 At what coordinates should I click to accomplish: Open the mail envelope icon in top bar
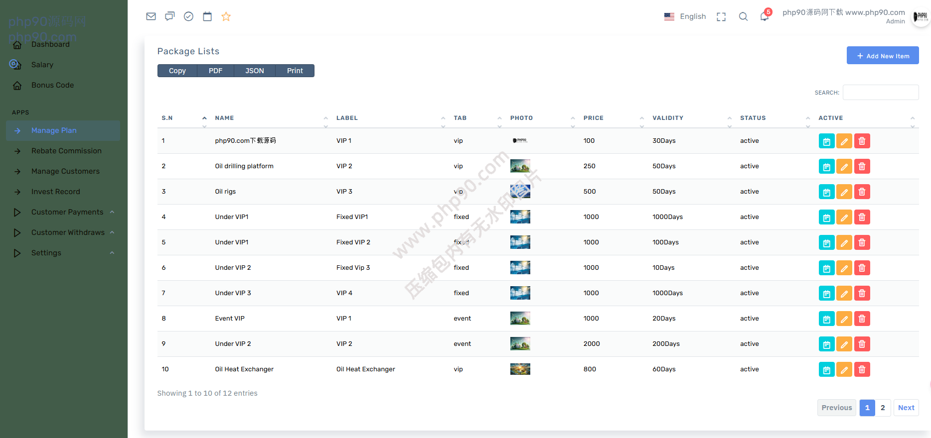(x=151, y=16)
